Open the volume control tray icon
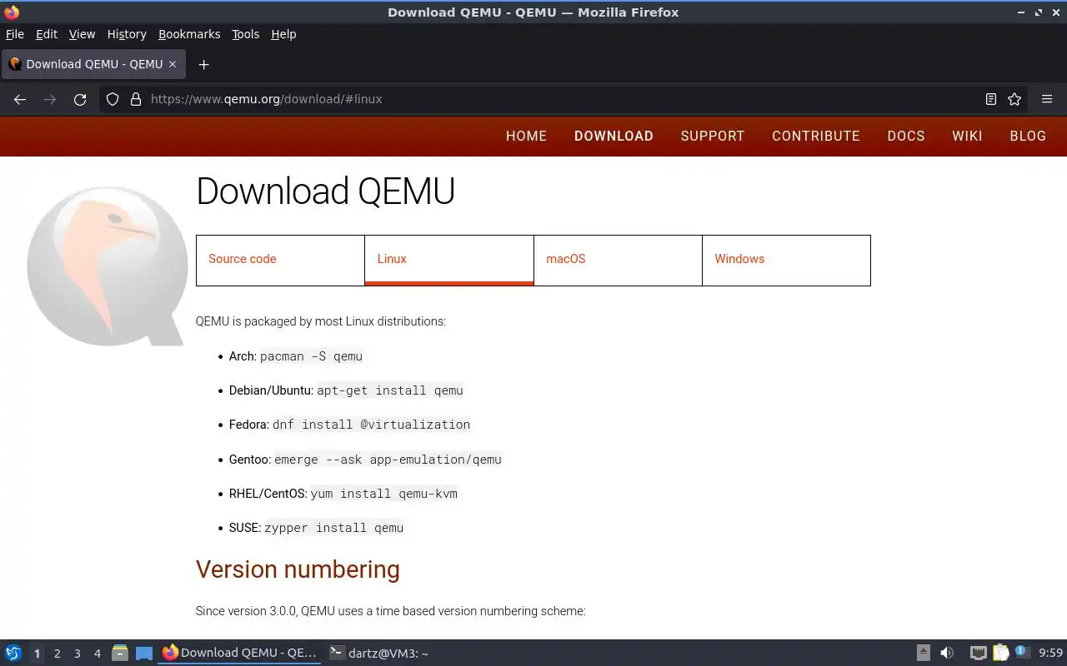 click(x=947, y=653)
